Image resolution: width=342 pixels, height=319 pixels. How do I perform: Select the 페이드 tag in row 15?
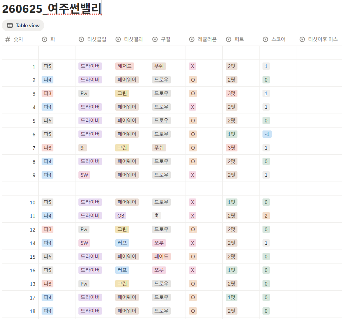pos(161,257)
